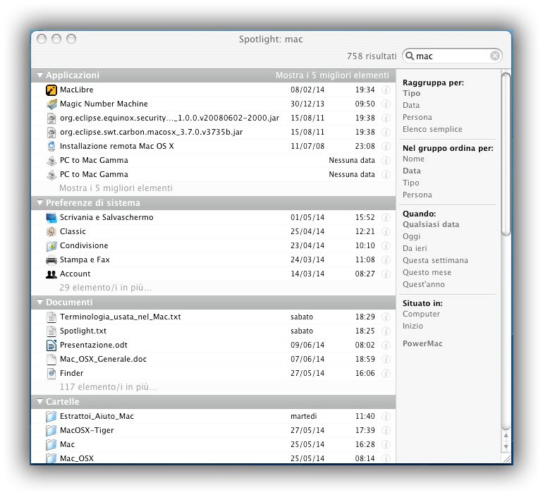Show 117 elemento/i in più
The image size is (543, 495).
pos(108,387)
